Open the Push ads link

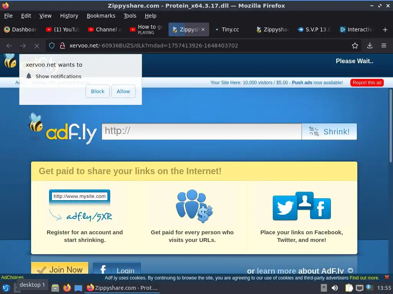pos(302,83)
